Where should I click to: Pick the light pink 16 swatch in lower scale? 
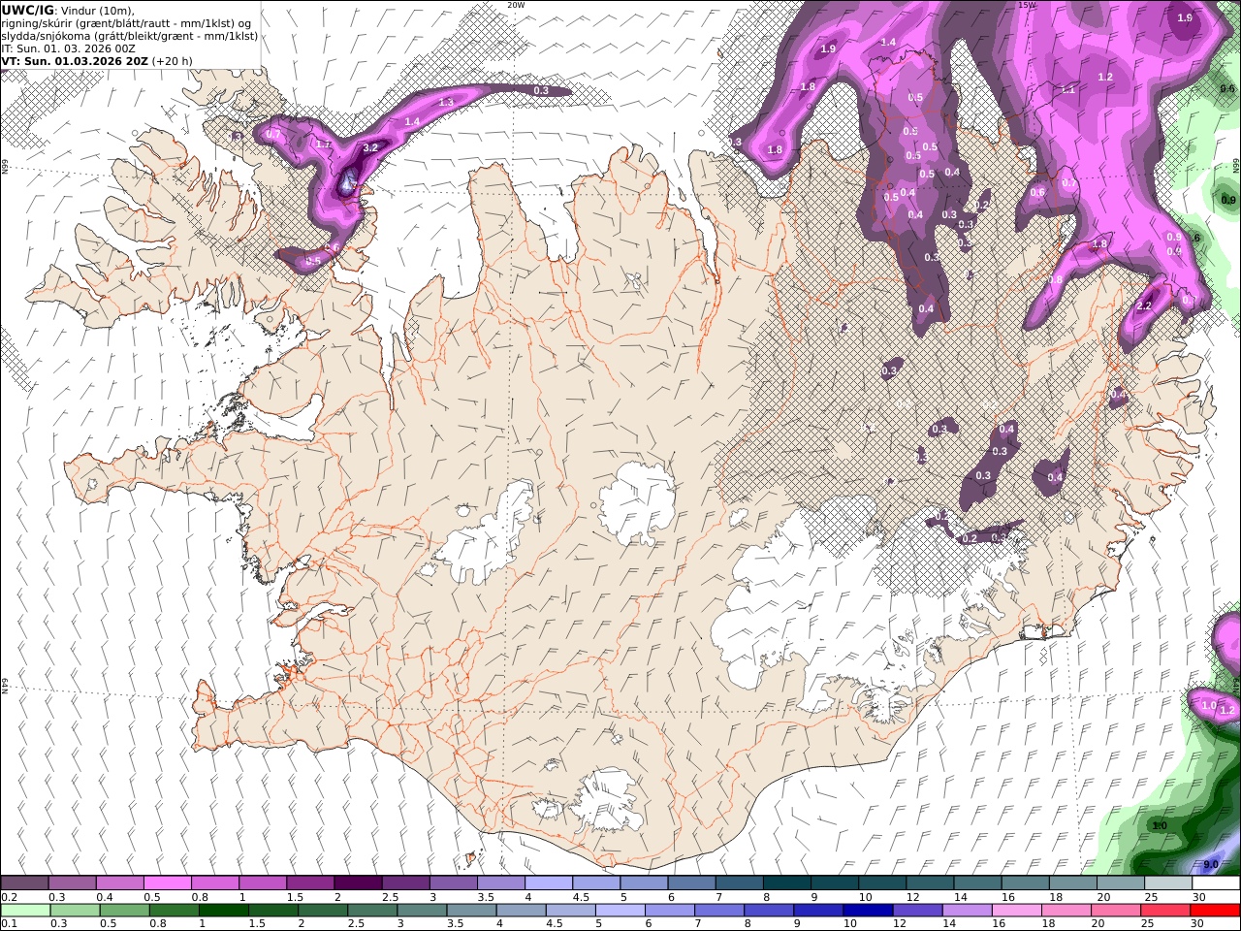coord(1015,911)
